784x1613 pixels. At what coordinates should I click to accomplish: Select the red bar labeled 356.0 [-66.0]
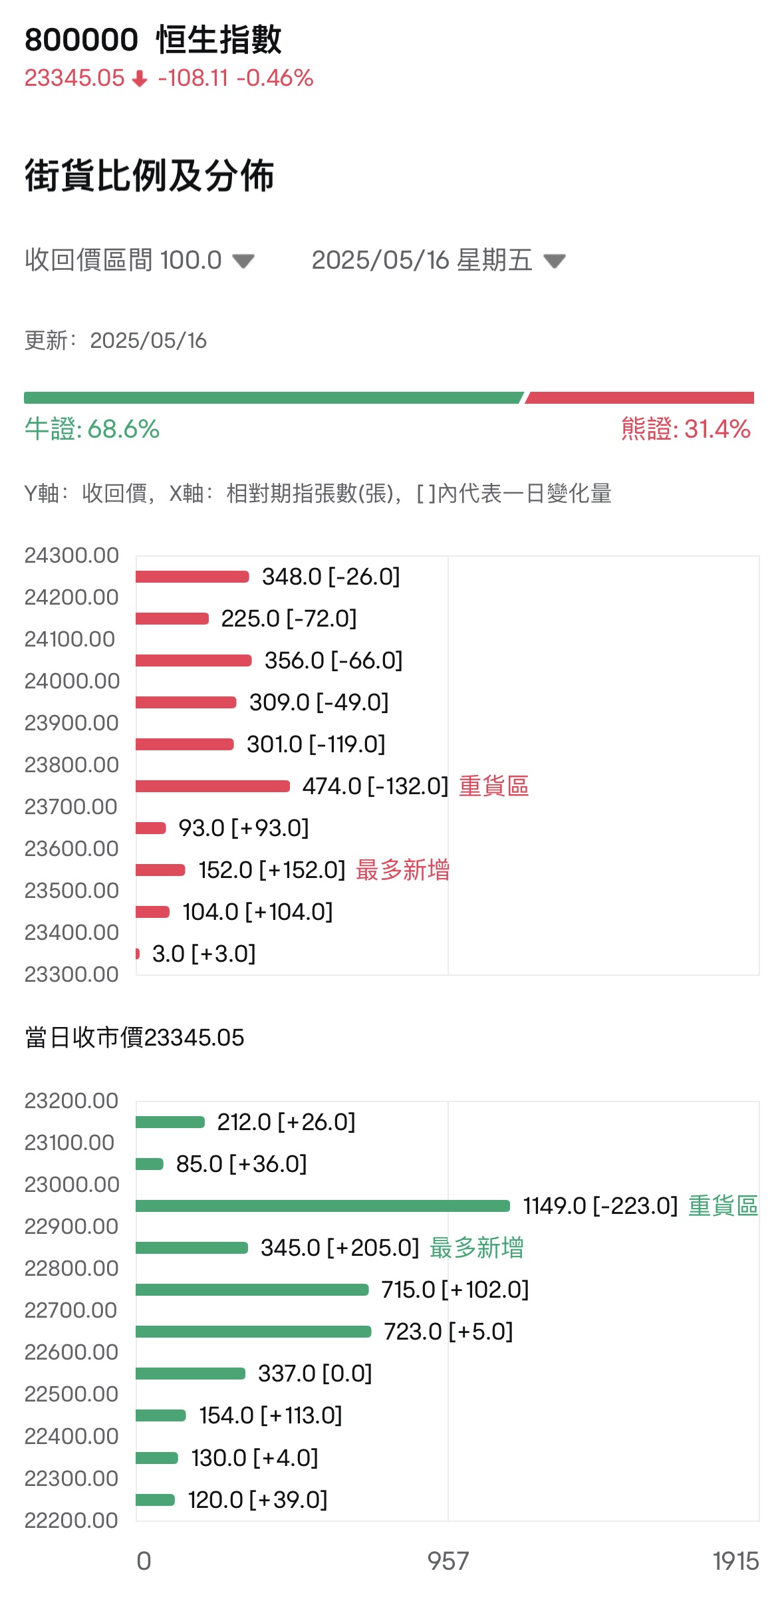click(194, 660)
